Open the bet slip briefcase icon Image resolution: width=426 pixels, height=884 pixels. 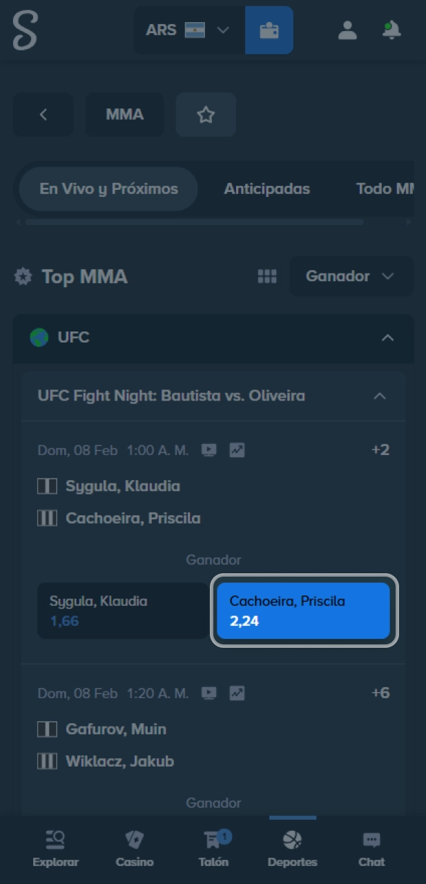point(269,30)
